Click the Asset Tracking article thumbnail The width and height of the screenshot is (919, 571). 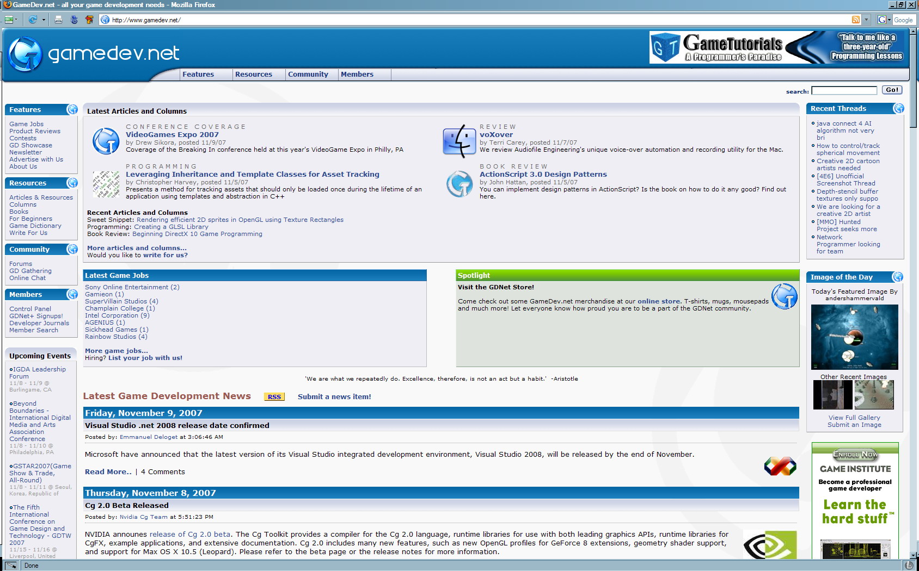(106, 184)
